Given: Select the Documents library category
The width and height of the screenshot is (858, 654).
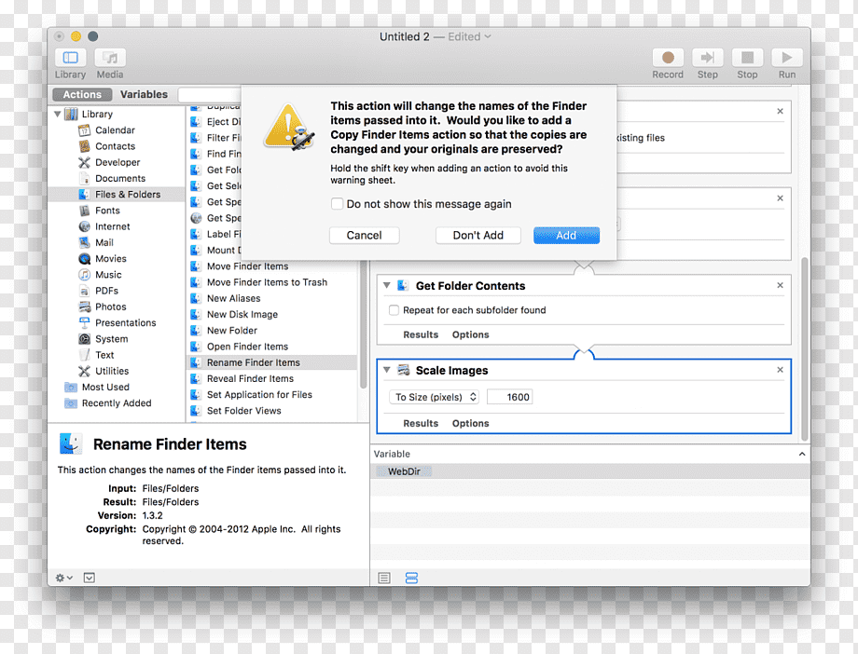Looking at the screenshot, I should [119, 178].
